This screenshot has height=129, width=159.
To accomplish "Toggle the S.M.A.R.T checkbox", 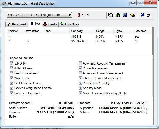I will click(x=12, y=63).
